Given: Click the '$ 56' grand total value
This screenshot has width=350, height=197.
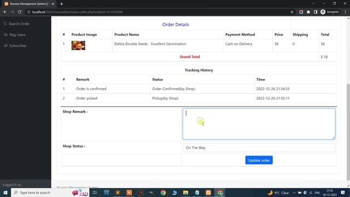Looking at the screenshot, I should point(324,57).
